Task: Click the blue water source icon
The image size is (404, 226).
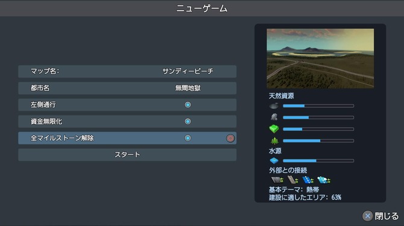Action: click(274, 160)
